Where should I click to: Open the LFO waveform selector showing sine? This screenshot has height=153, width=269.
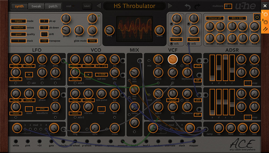[42, 109]
